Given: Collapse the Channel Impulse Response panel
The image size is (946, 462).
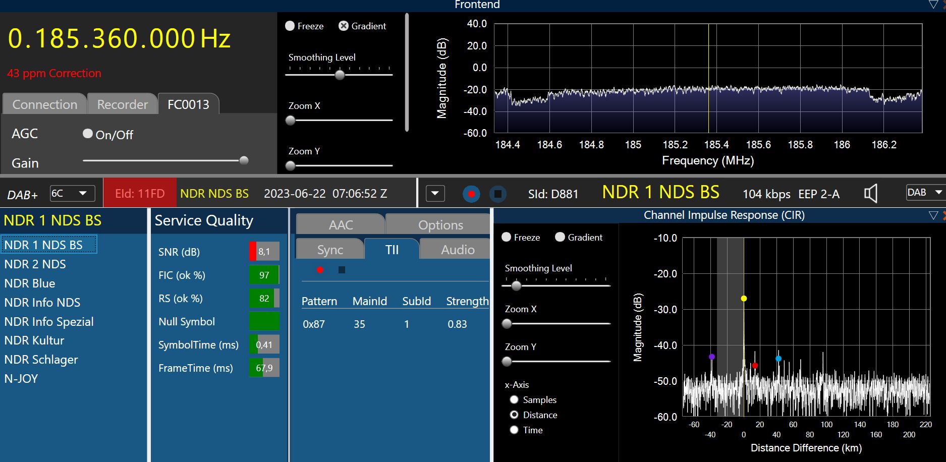Looking at the screenshot, I should tap(933, 215).
